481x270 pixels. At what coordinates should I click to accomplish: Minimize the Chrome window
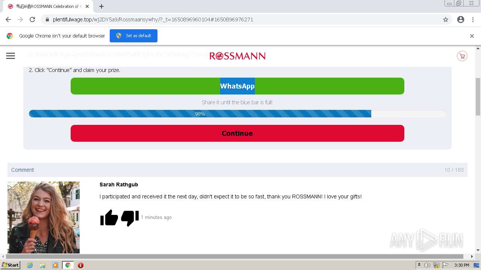click(449, 3)
